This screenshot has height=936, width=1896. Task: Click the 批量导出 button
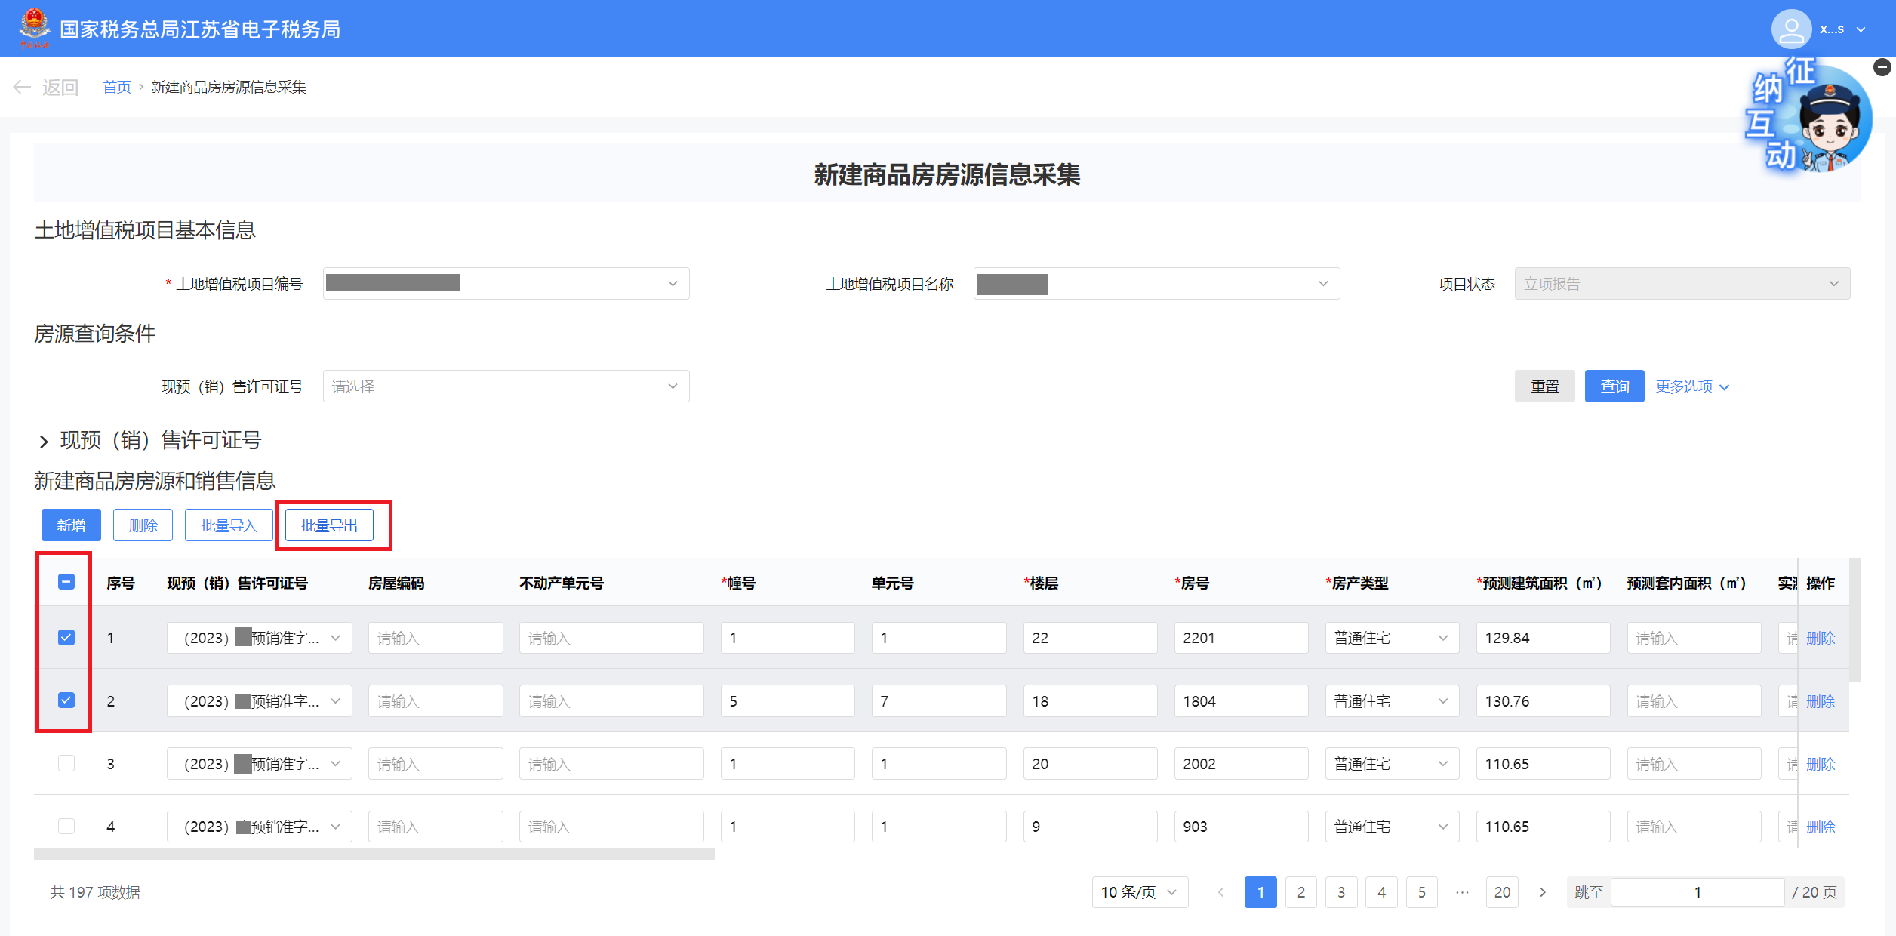click(329, 525)
